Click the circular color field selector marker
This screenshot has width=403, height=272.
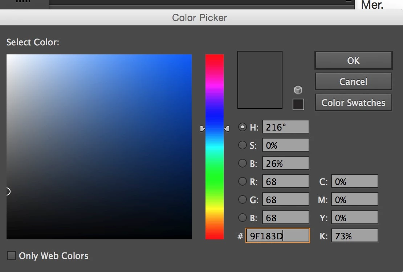pyautogui.click(x=8, y=191)
